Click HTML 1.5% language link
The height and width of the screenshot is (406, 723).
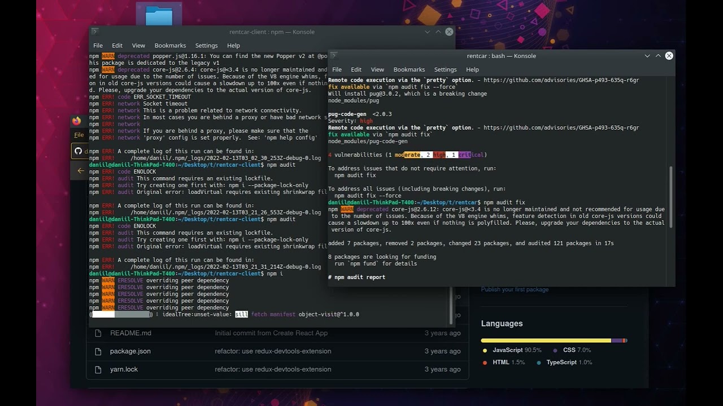point(508,363)
